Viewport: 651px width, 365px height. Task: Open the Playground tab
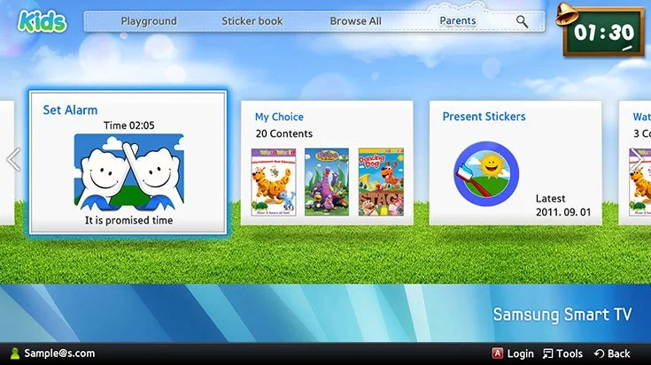[x=149, y=21]
